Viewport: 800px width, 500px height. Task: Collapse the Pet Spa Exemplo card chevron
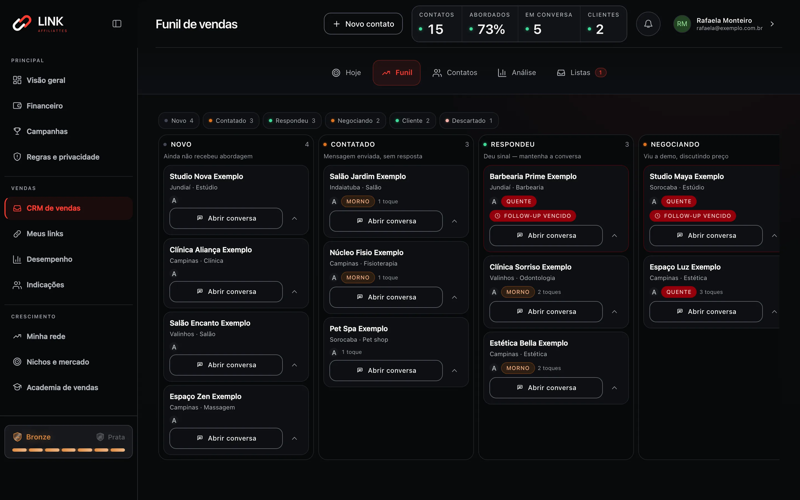454,371
